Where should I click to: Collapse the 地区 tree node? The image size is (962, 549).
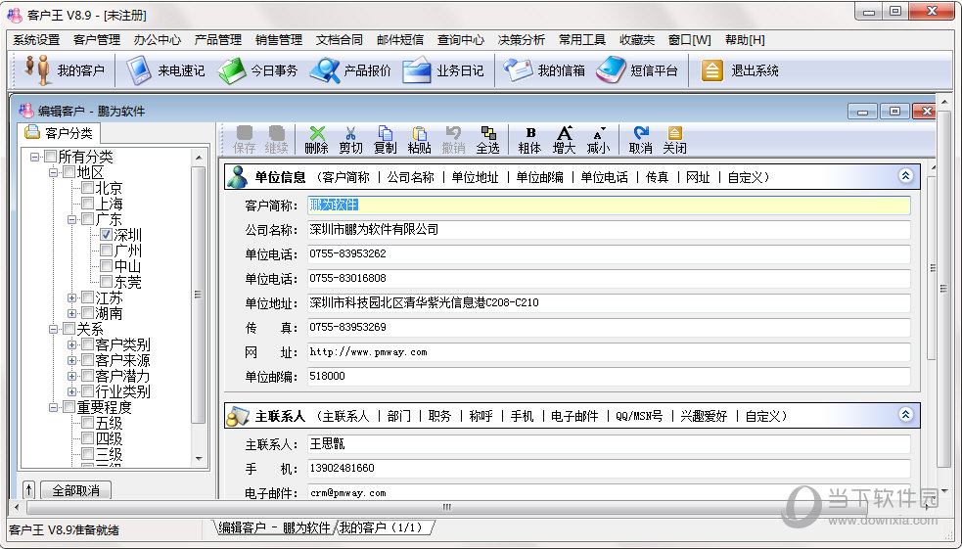(x=54, y=172)
